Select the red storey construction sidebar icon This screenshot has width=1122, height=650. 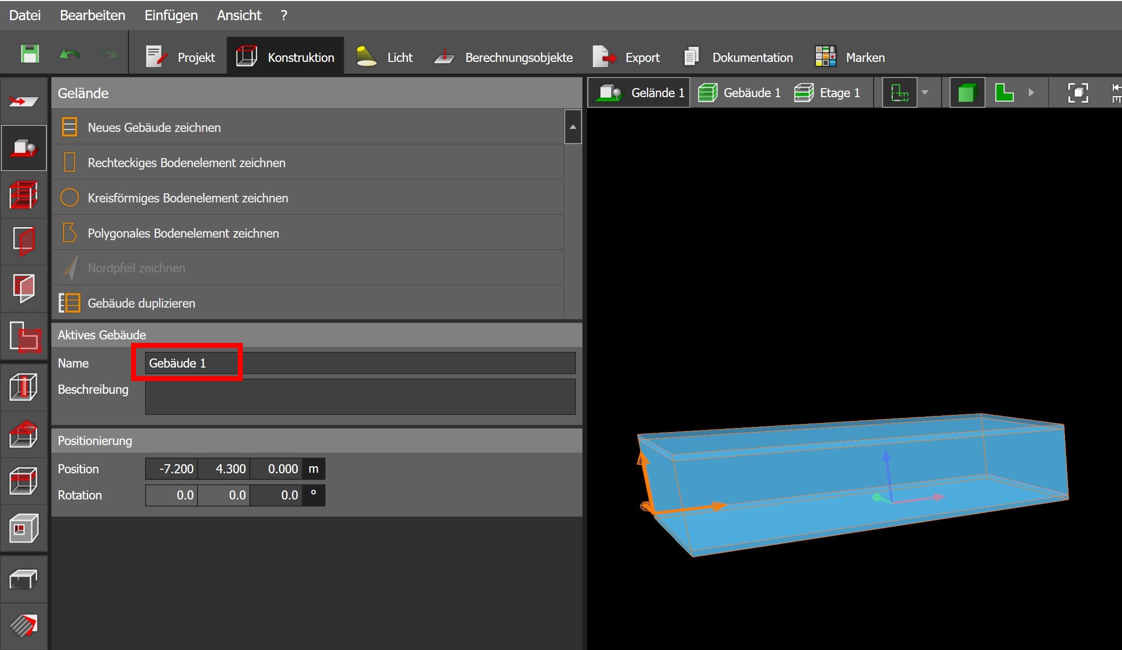tap(24, 195)
